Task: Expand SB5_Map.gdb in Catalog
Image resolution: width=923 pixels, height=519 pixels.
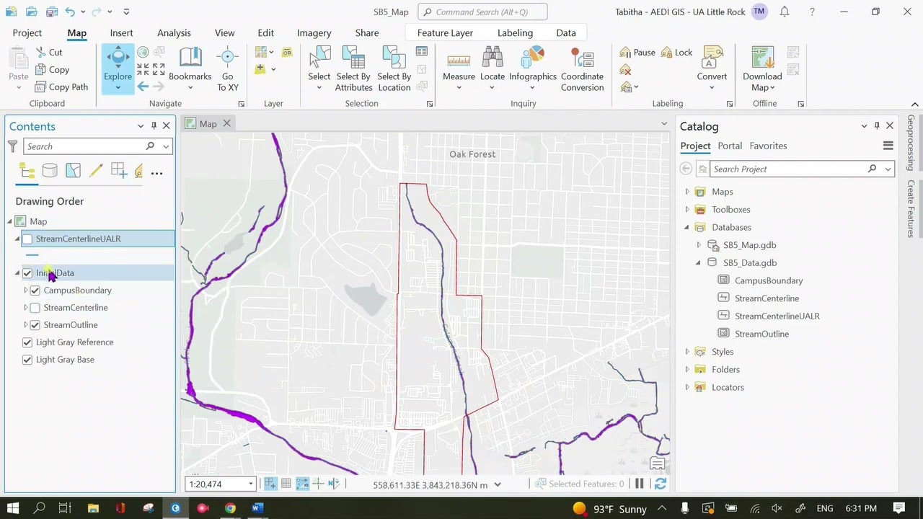Action: click(x=698, y=245)
